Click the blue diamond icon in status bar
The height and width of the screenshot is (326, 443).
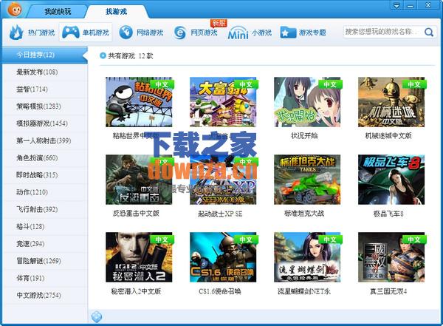click(97, 317)
